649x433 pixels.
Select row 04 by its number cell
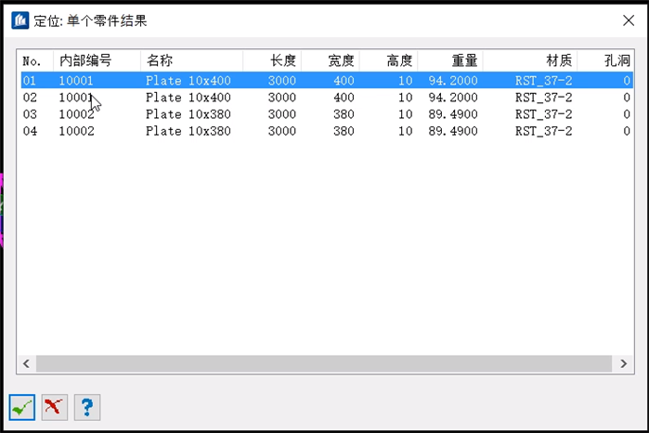click(30, 131)
